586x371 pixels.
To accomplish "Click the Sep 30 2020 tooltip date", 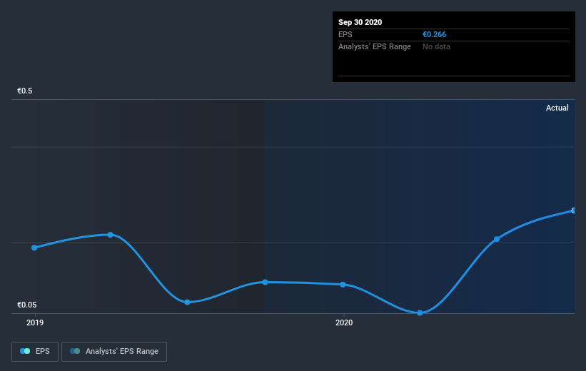I will pos(360,22).
